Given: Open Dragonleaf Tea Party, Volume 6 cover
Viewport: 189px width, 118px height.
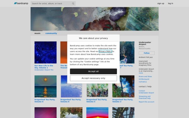Looking at the screenshot, I should point(45,86).
